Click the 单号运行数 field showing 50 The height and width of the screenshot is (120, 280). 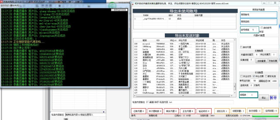tap(255, 81)
